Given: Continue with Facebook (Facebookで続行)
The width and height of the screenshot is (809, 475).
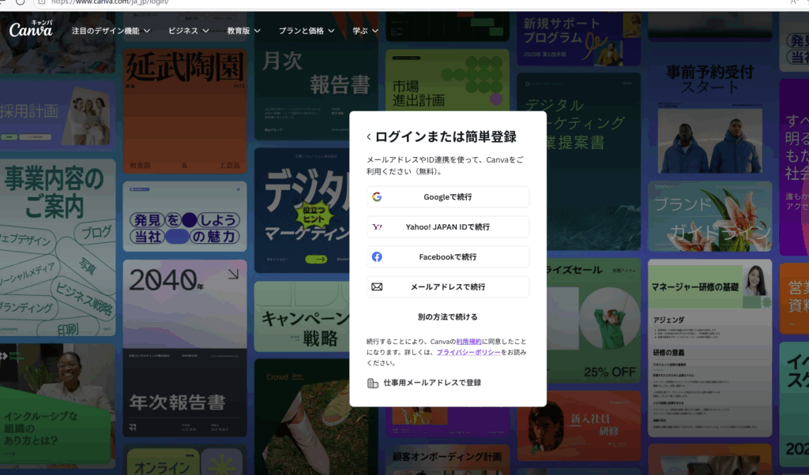Looking at the screenshot, I should [448, 256].
